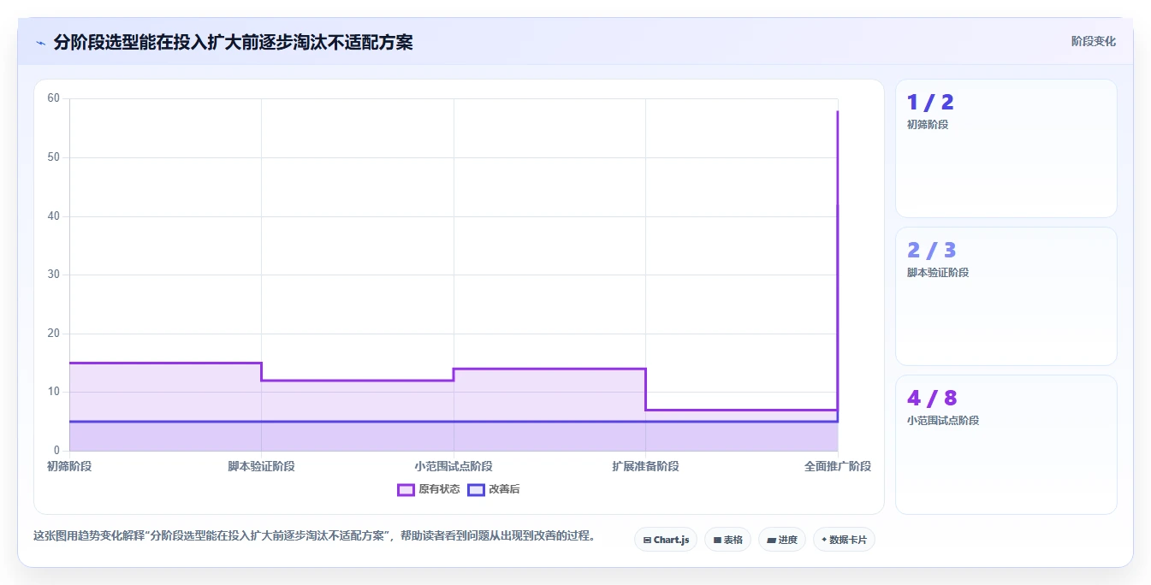The height and width of the screenshot is (585, 1151).
Task: Click the 脚本验证阶段 x-axis label
Action: point(261,466)
